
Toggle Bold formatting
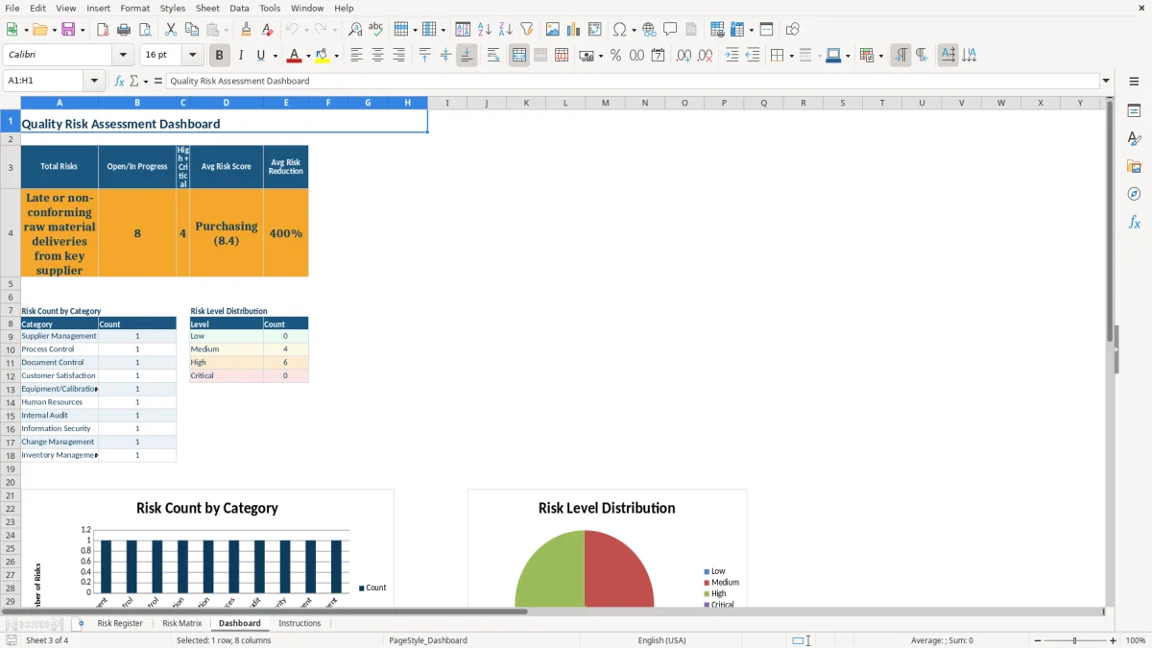pyautogui.click(x=220, y=56)
